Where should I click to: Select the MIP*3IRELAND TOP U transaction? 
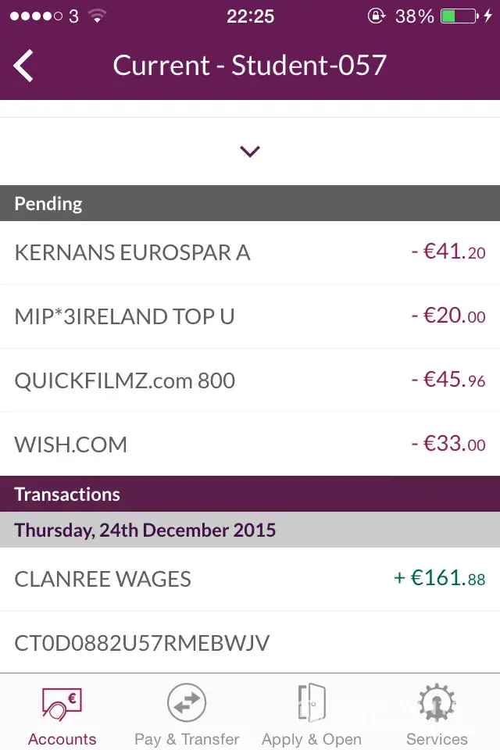250,317
